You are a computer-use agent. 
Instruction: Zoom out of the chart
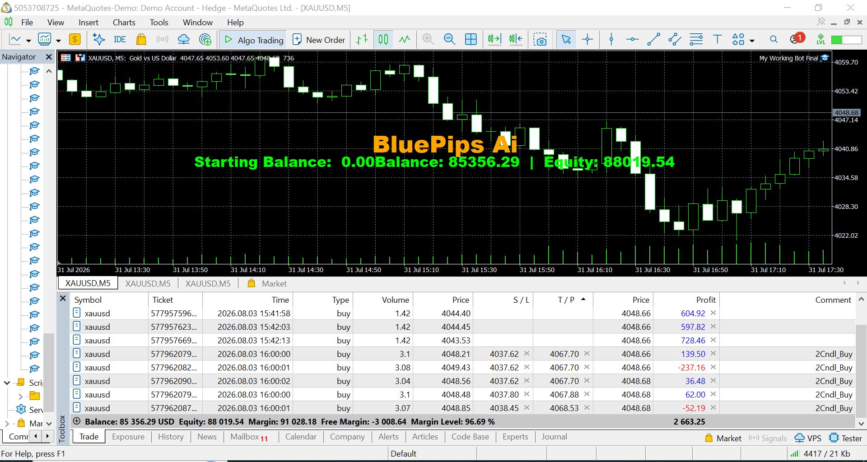pos(449,40)
